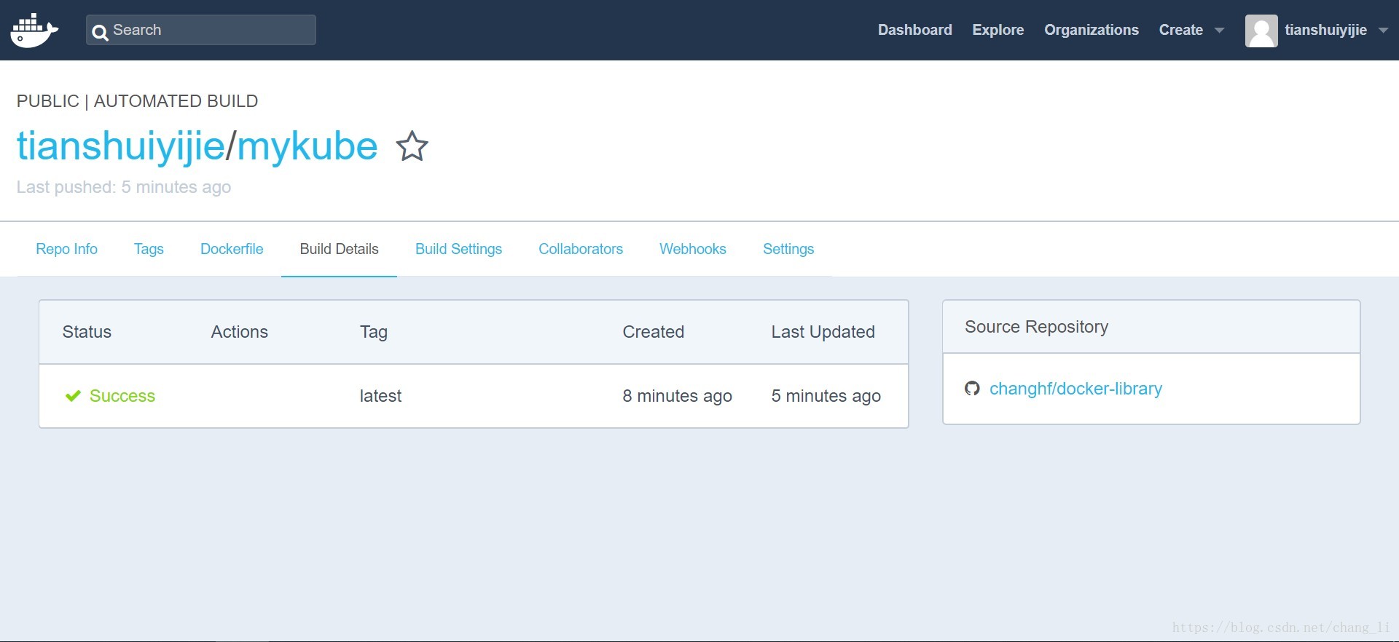The width and height of the screenshot is (1399, 642).
Task: Expand the Create dropdown arrow
Action: click(x=1219, y=31)
